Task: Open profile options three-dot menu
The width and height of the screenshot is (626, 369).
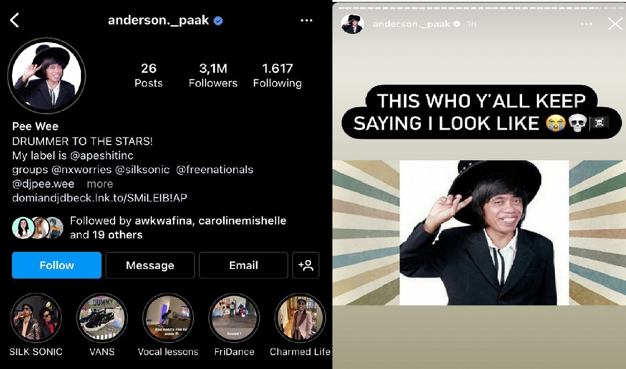Action: (x=307, y=21)
